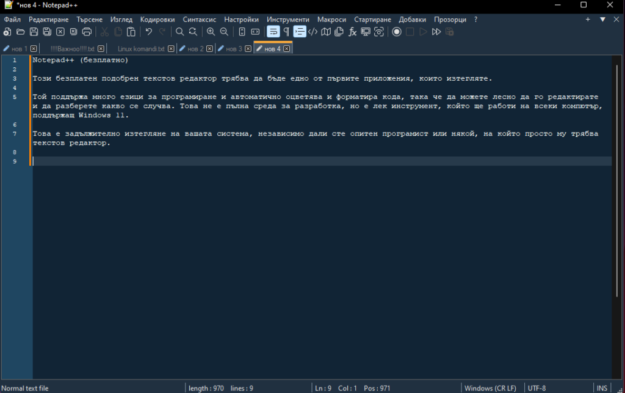Close the нов 1 tab
The image size is (625, 393).
pyautogui.click(x=34, y=49)
